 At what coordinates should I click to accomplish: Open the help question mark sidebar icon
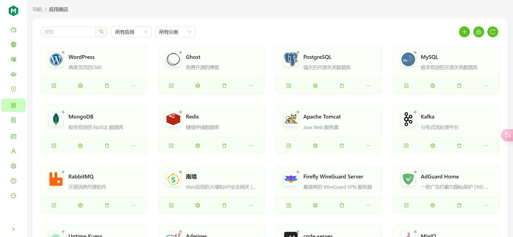click(x=13, y=181)
